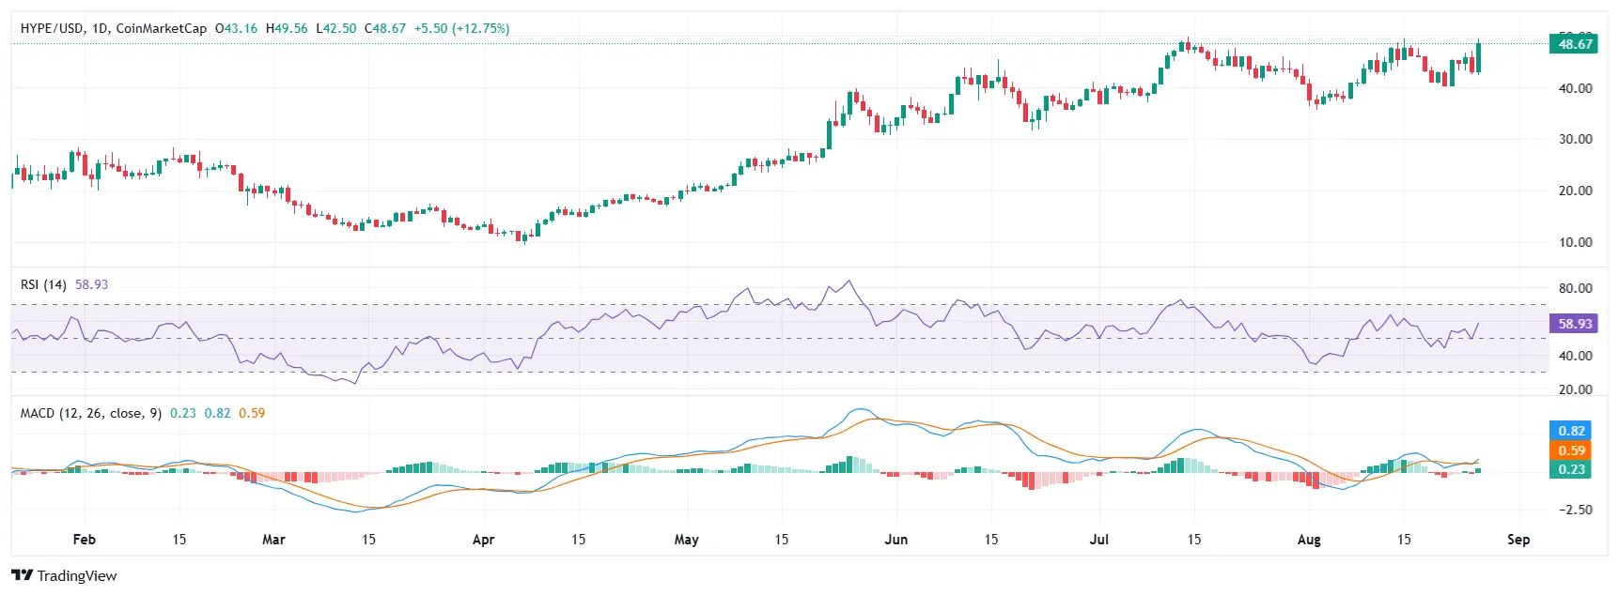Click the Apr label on time axis
The height and width of the screenshot is (595, 1619).
pos(483,540)
